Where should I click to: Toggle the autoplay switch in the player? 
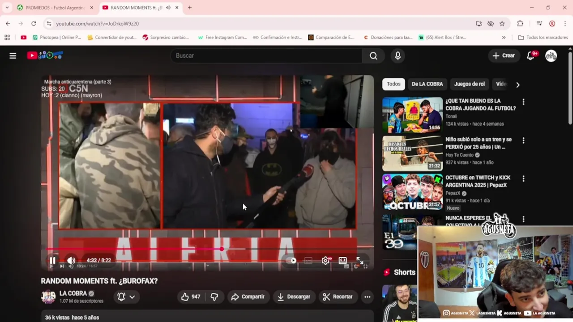291,260
